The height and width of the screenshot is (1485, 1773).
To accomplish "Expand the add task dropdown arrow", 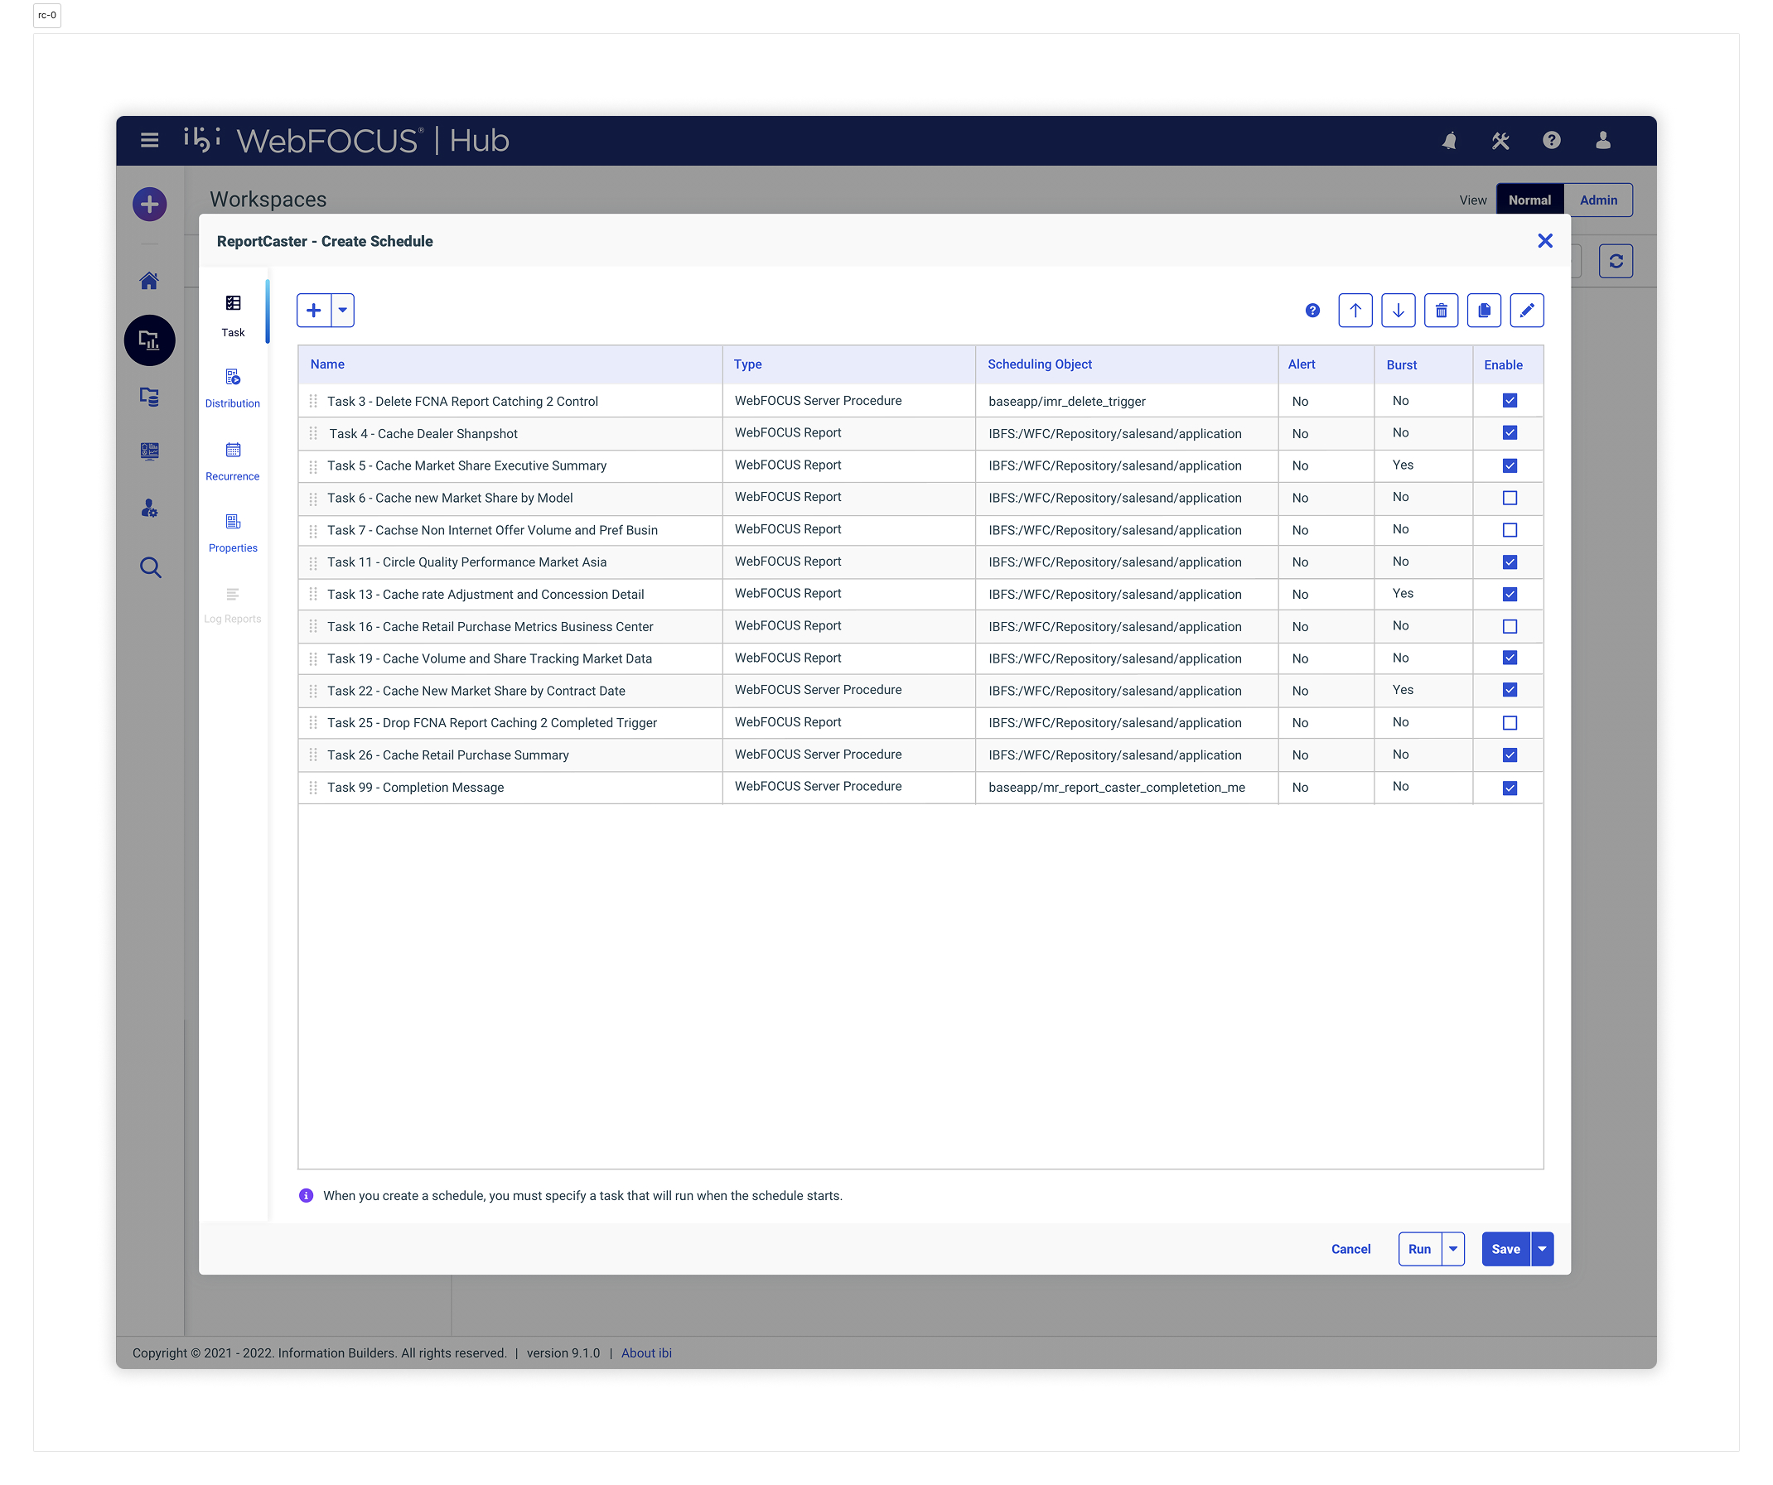I will [343, 311].
